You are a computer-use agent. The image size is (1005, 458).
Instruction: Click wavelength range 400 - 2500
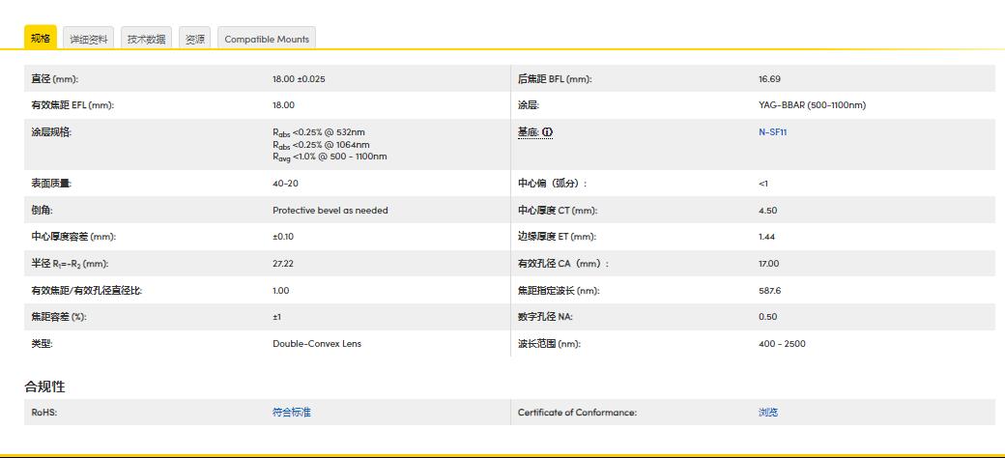point(782,344)
